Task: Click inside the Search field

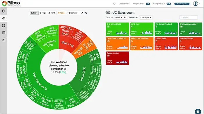Action: pos(189,17)
